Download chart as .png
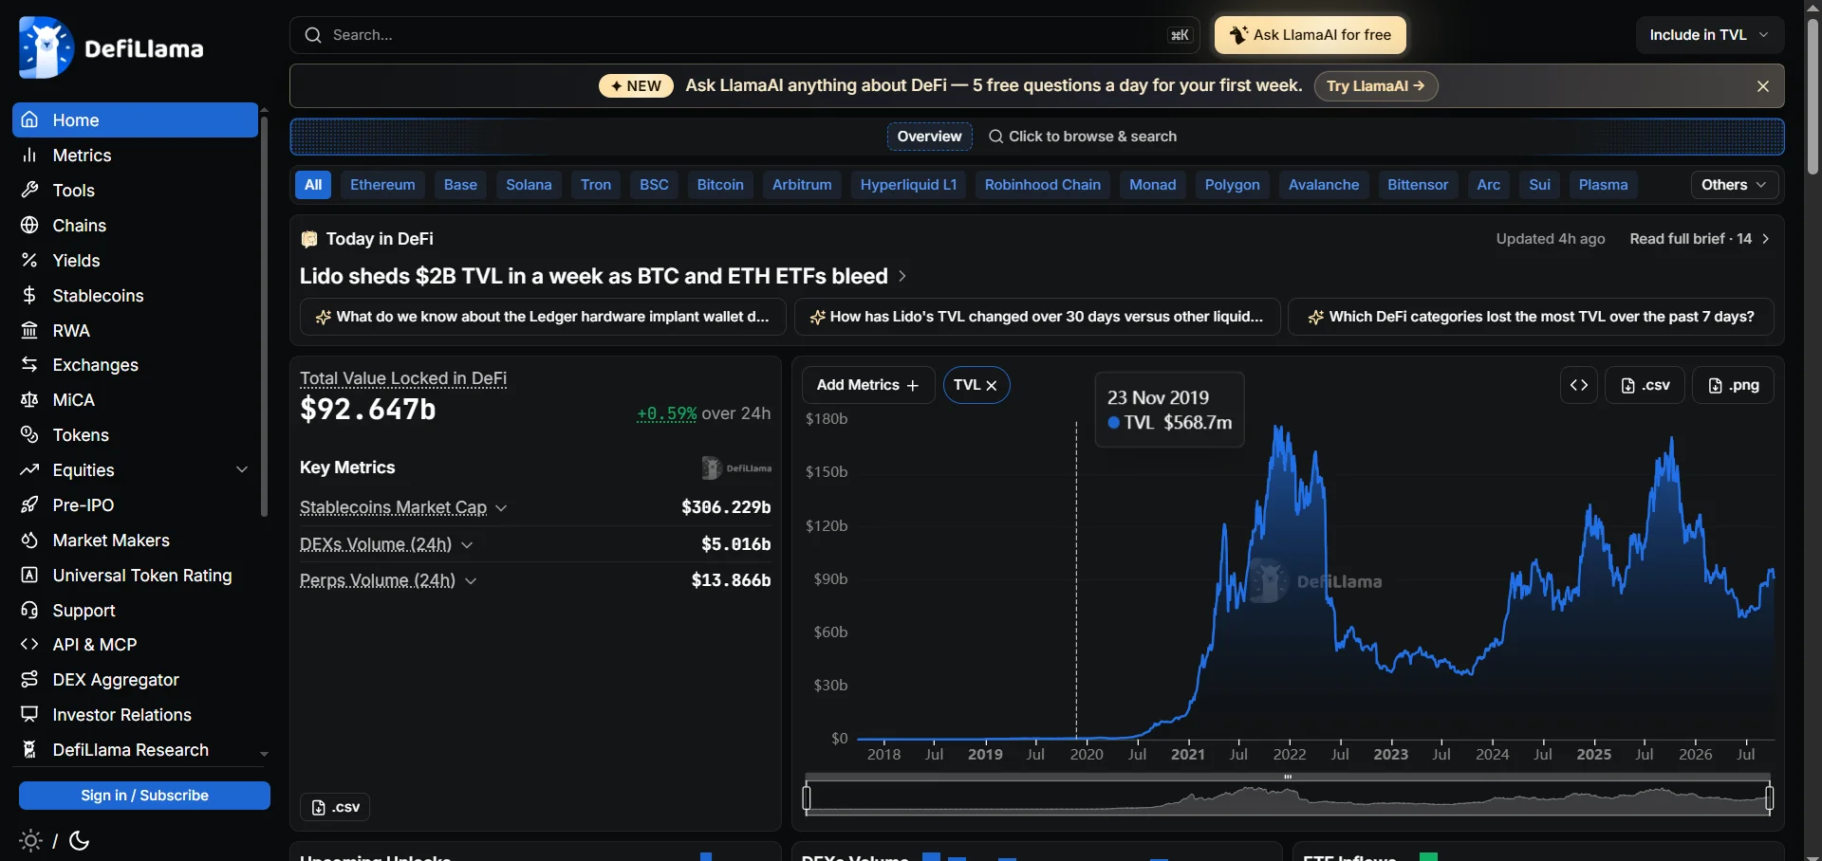This screenshot has width=1822, height=861. pyautogui.click(x=1733, y=385)
